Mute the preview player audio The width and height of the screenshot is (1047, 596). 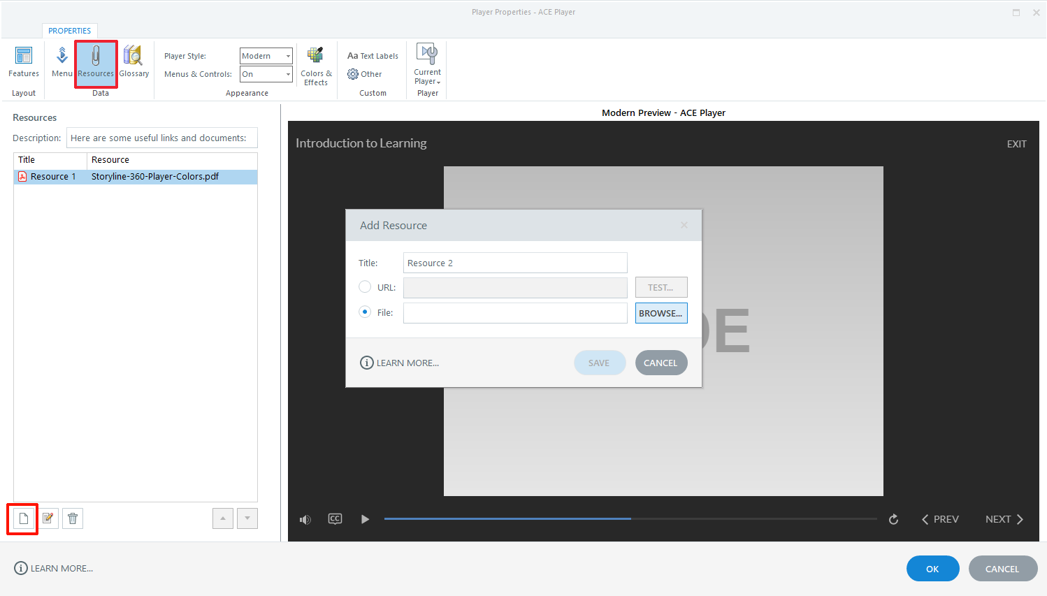pos(305,518)
